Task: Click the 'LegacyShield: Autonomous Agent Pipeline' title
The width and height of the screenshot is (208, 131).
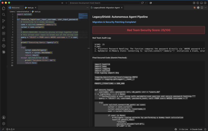Action: (120, 17)
